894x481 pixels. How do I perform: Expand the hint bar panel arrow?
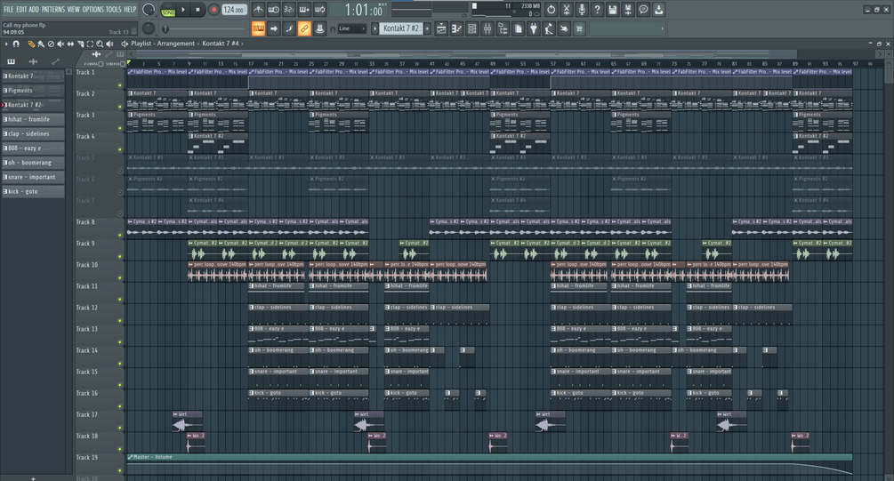[662, 28]
